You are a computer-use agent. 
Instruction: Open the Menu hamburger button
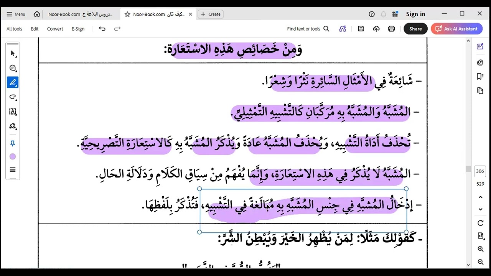coord(16,14)
